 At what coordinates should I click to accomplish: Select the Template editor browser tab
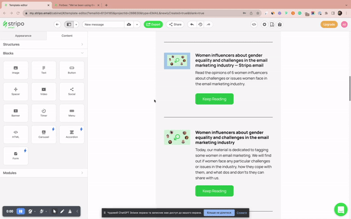click(x=26, y=5)
